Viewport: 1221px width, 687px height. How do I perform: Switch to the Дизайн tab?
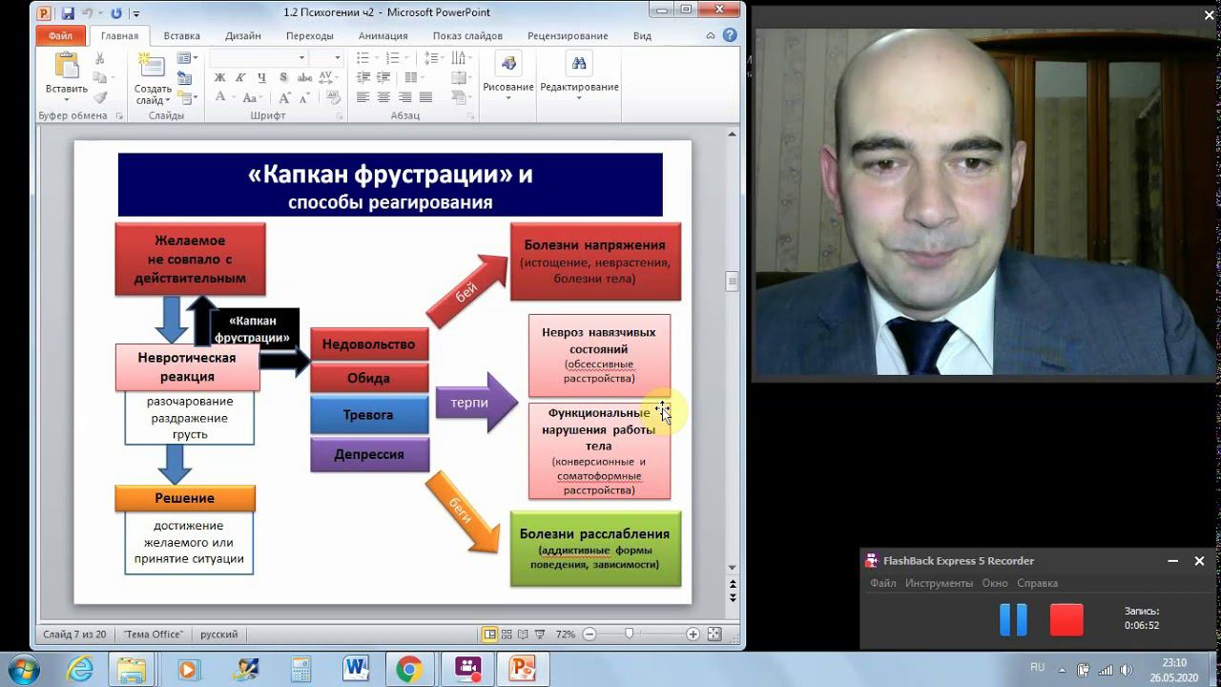(243, 36)
